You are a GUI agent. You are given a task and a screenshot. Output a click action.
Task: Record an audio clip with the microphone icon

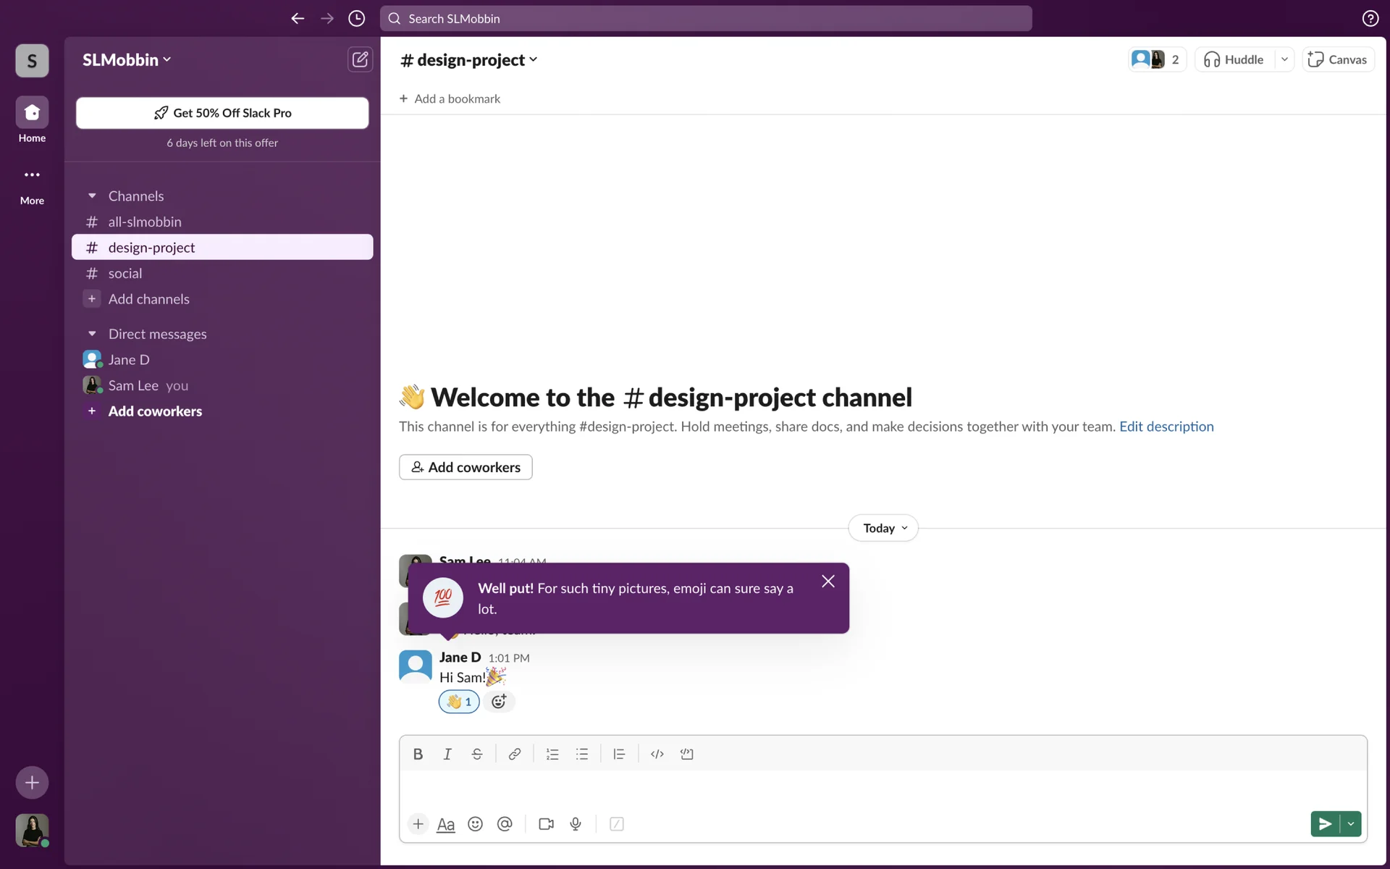coord(576,824)
